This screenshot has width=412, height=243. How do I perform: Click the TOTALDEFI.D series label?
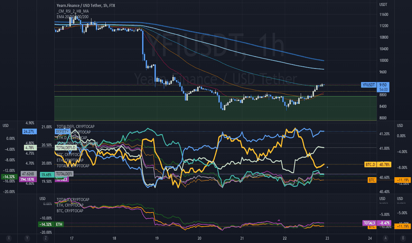point(66,148)
